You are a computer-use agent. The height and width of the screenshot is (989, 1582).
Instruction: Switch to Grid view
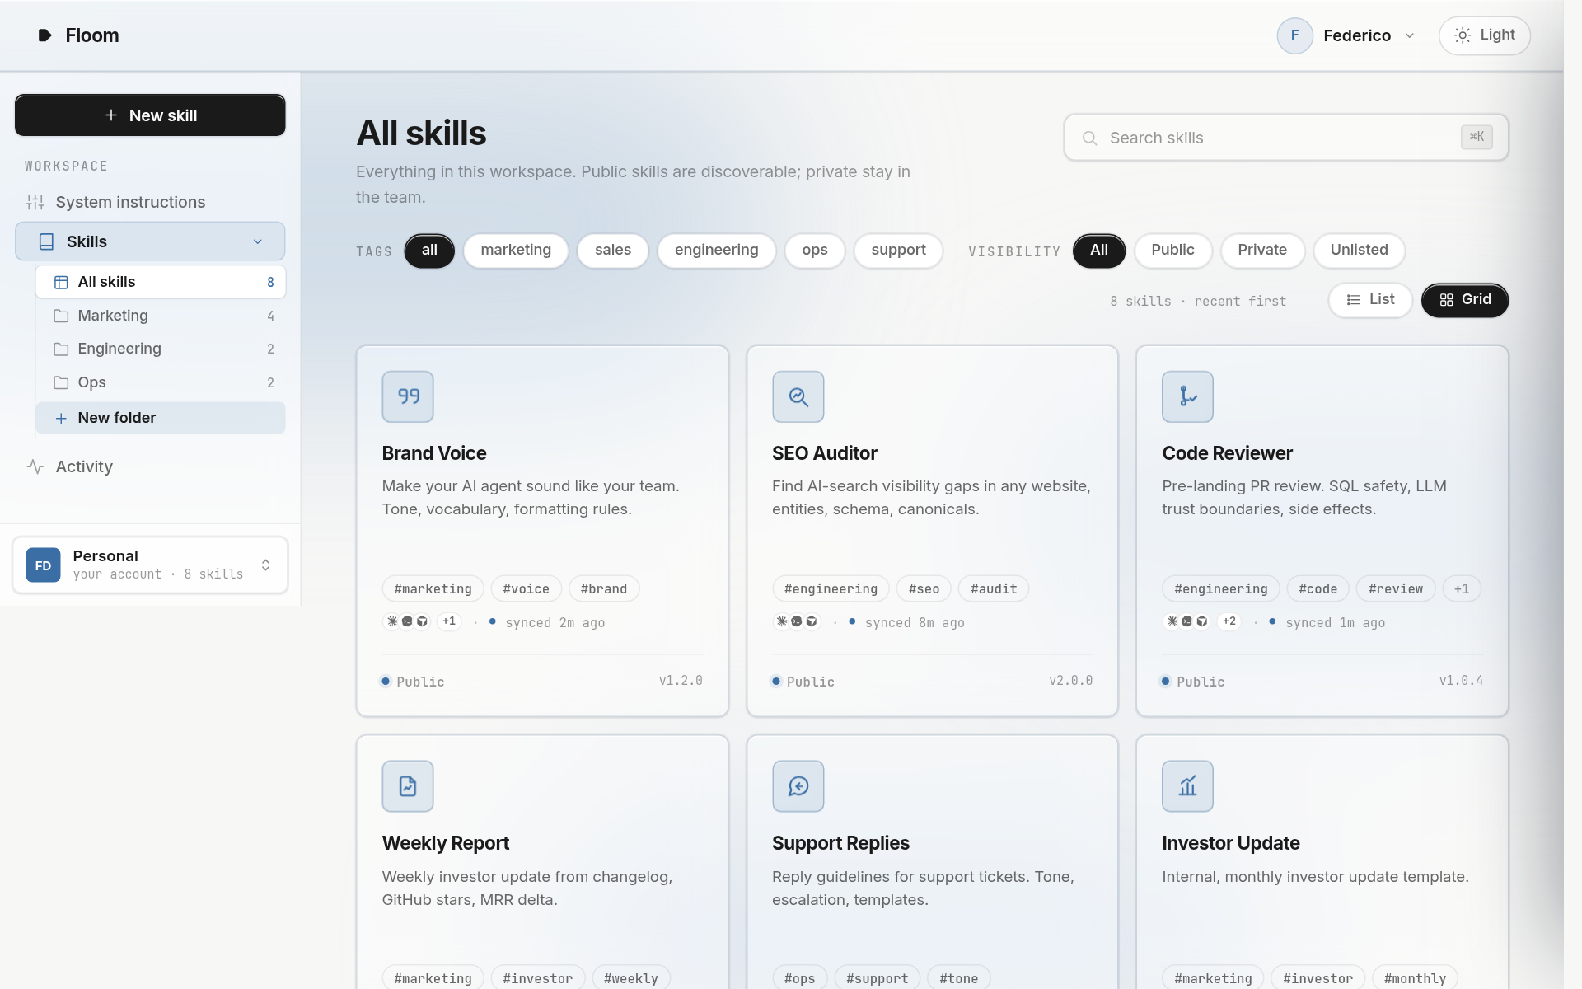click(x=1465, y=300)
